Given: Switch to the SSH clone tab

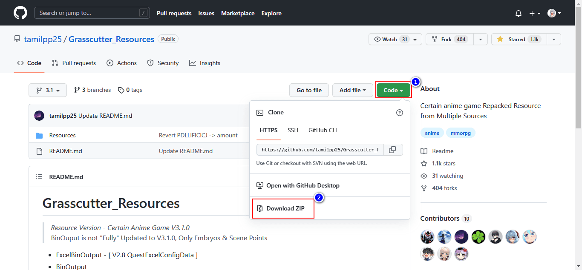Looking at the screenshot, I should point(293,130).
